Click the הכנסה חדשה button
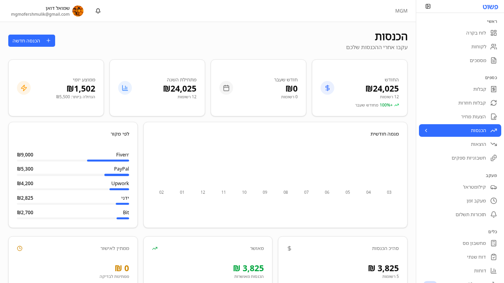This screenshot has width=504, height=283. pyautogui.click(x=31, y=40)
